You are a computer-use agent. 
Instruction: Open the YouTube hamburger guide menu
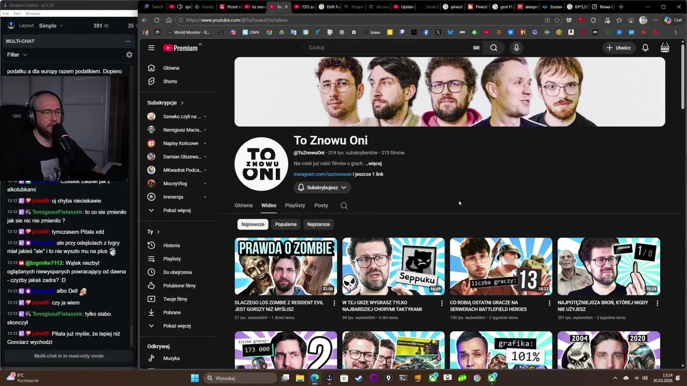[x=151, y=48]
